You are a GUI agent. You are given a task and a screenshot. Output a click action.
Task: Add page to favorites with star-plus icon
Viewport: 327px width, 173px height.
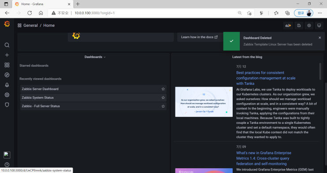coord(249,13)
